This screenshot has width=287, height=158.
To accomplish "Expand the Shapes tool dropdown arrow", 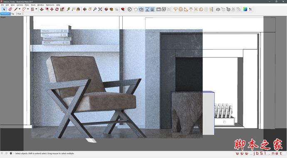I will click(x=36, y=9).
